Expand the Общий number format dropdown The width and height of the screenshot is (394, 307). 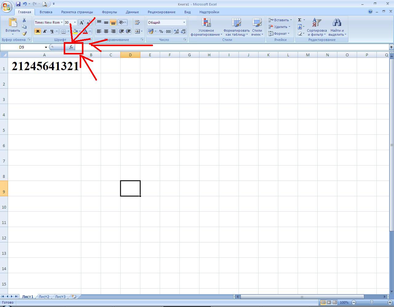click(184, 22)
